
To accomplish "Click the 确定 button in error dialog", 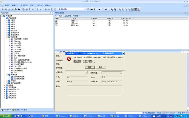I will point(90,67).
